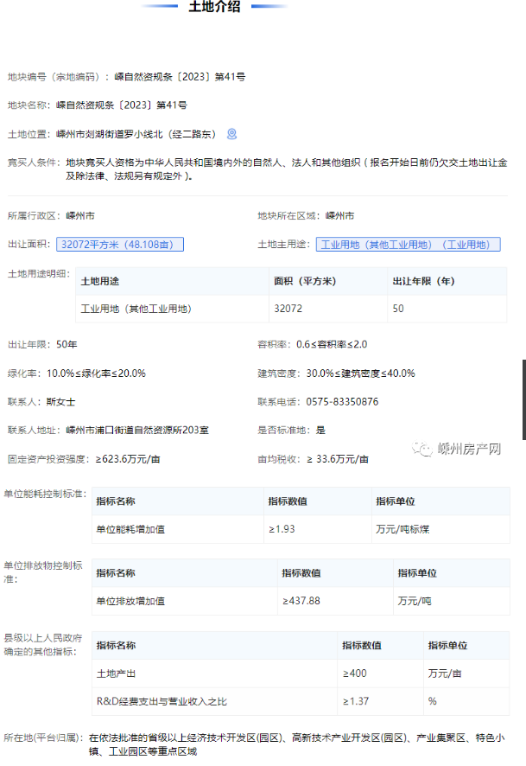Click the ≥437.88 emission indicator value
This screenshot has height=766, width=526.
(301, 600)
